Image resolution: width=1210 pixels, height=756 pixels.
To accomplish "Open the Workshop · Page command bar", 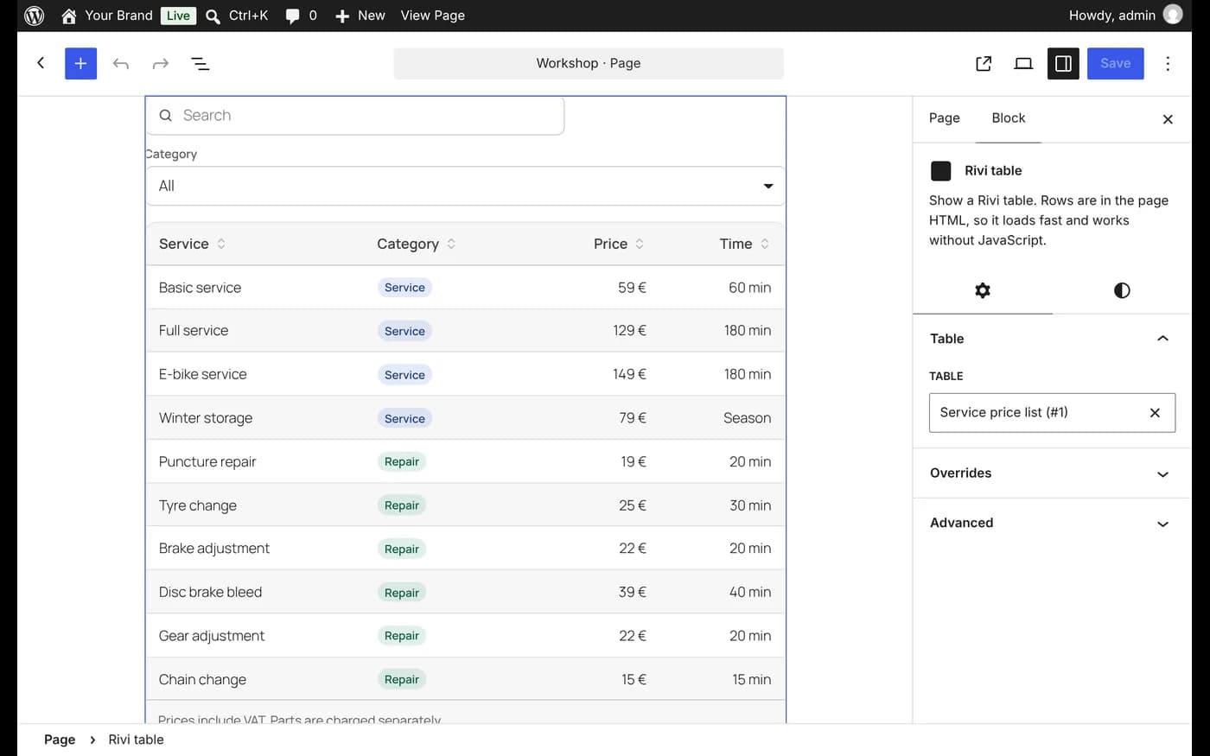I will pyautogui.click(x=589, y=63).
